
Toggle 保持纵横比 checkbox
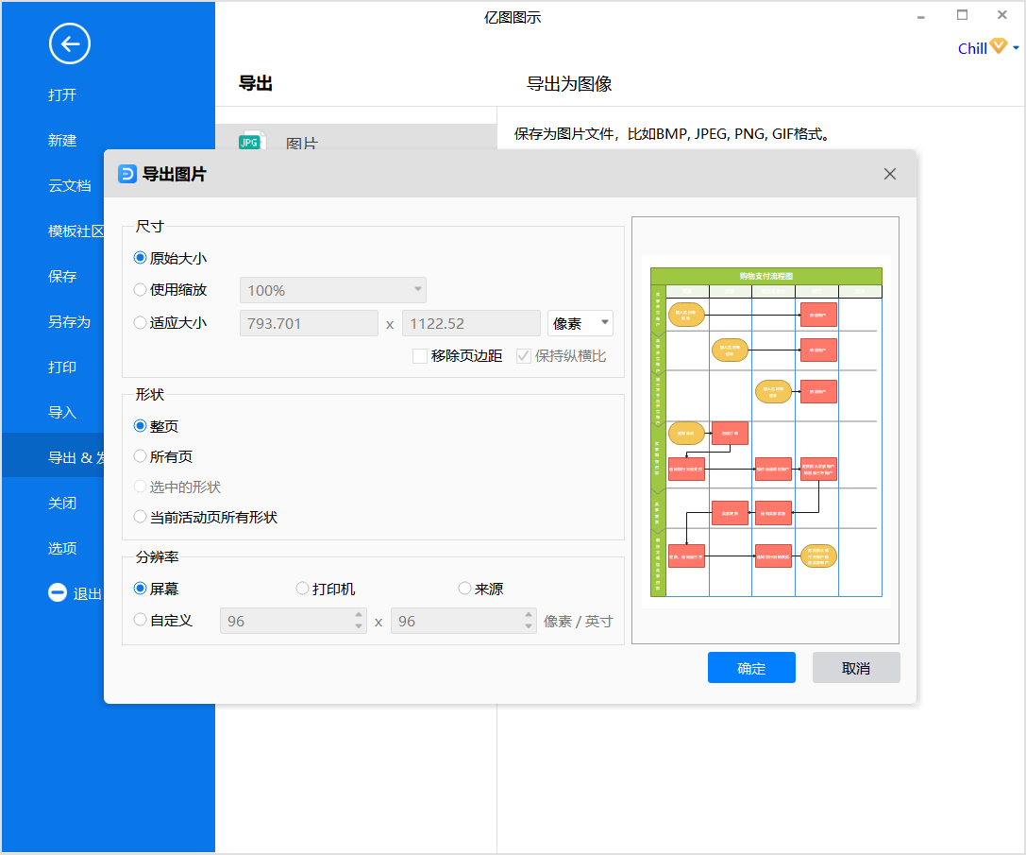[x=524, y=356]
